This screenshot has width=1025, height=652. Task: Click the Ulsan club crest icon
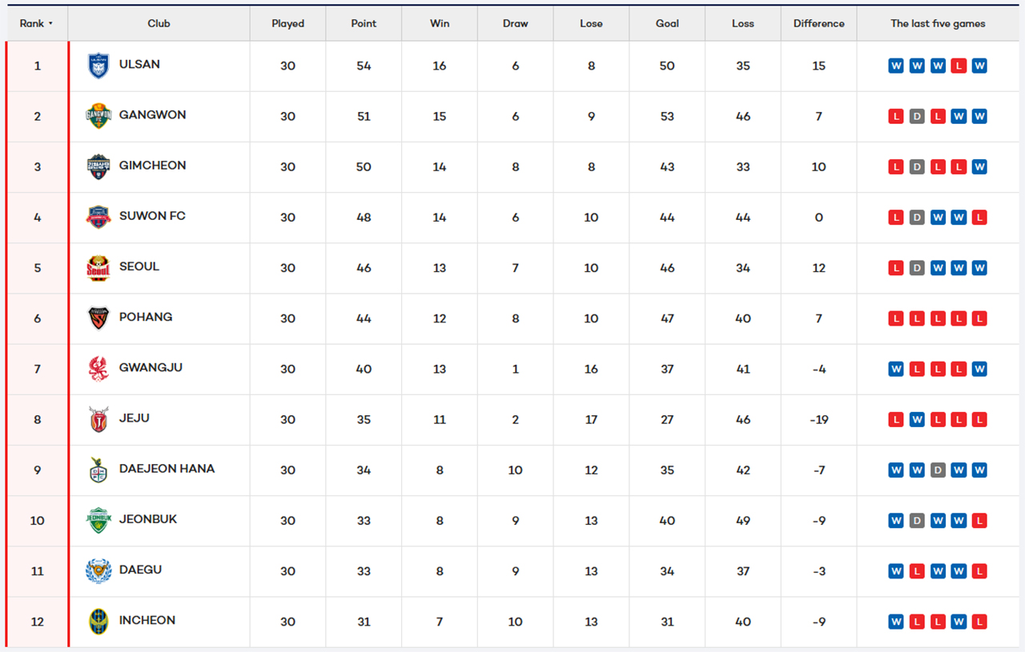click(x=98, y=66)
